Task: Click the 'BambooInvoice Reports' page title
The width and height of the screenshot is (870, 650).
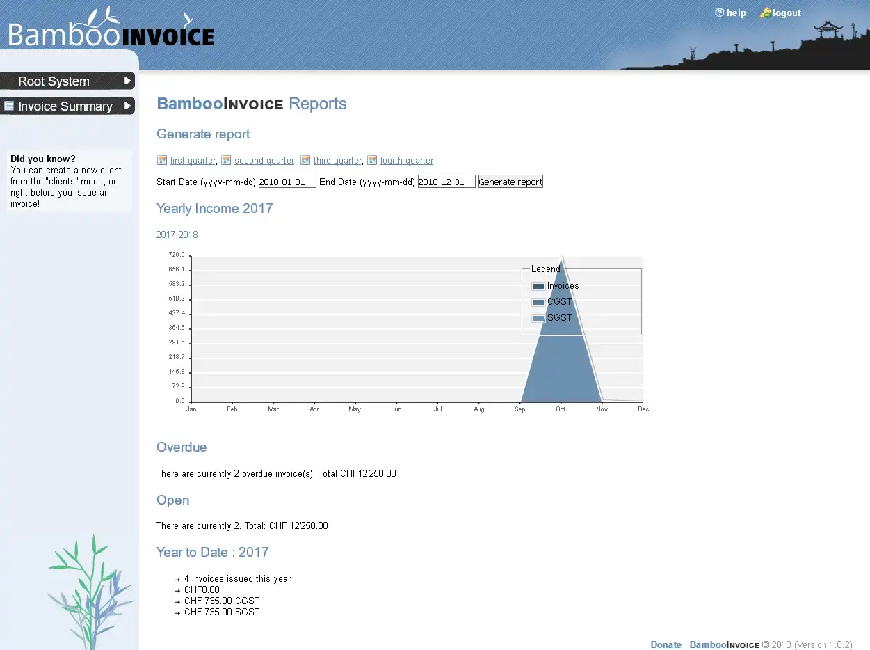Action: (252, 104)
